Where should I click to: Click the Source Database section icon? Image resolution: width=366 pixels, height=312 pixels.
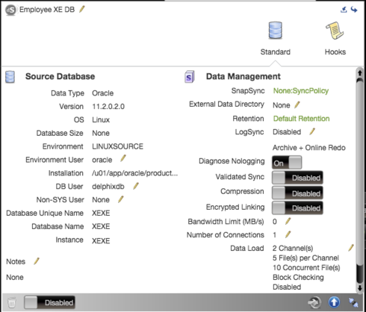(10, 77)
